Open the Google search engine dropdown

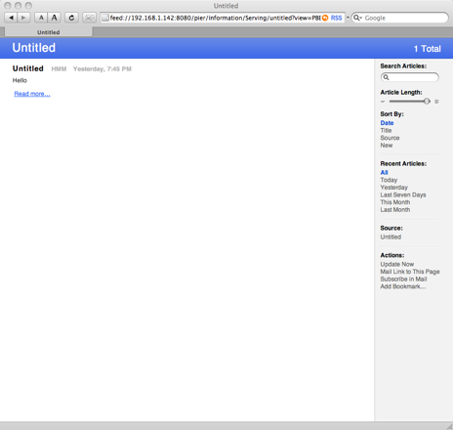pos(357,18)
